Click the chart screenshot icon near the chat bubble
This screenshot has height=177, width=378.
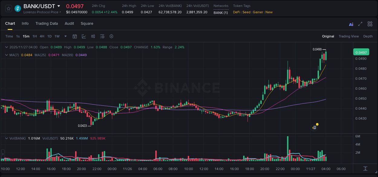pyautogui.click(x=314, y=127)
